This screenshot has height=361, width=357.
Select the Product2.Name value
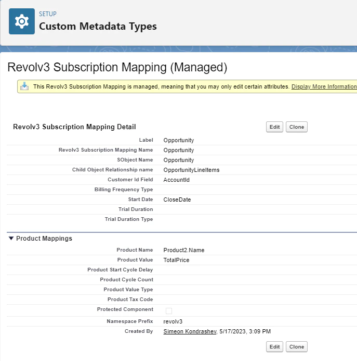[184, 250]
